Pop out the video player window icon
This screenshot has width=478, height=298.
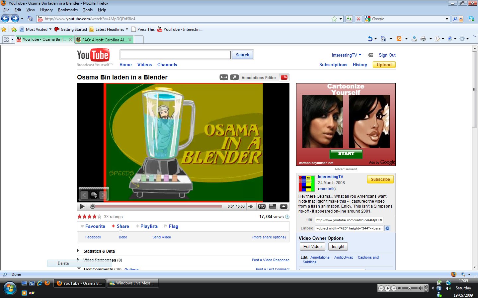(234, 77)
